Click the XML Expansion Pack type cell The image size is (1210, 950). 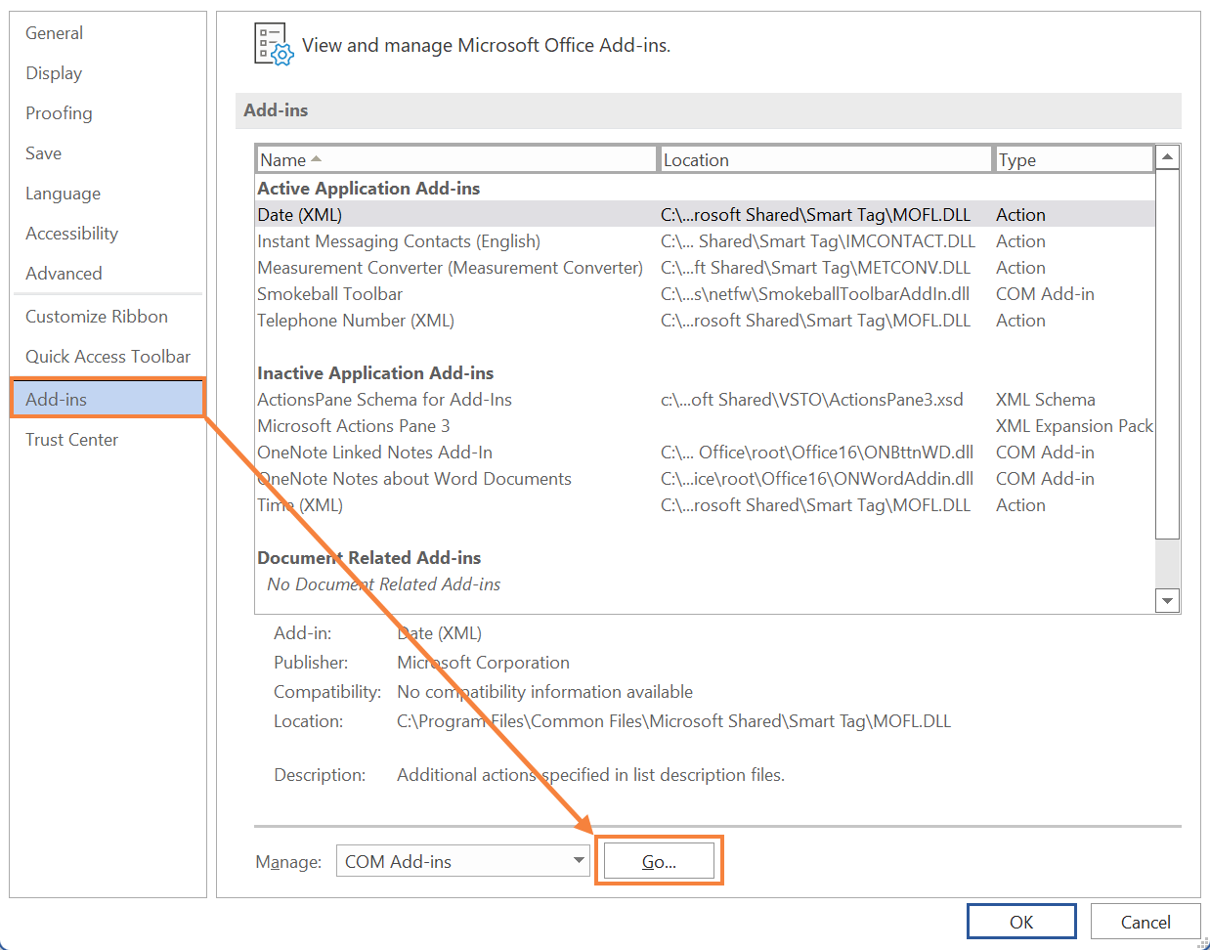tap(1074, 426)
